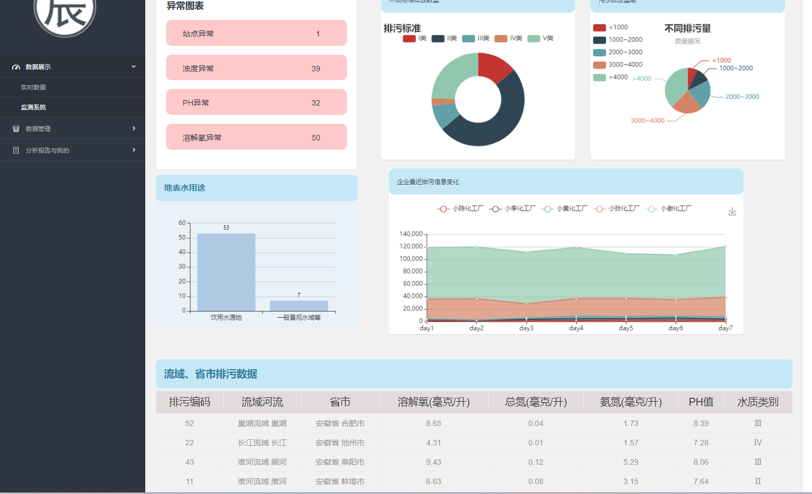Toggle the >4000 legend entry in the left list
This screenshot has width=812, height=494.
610,77
